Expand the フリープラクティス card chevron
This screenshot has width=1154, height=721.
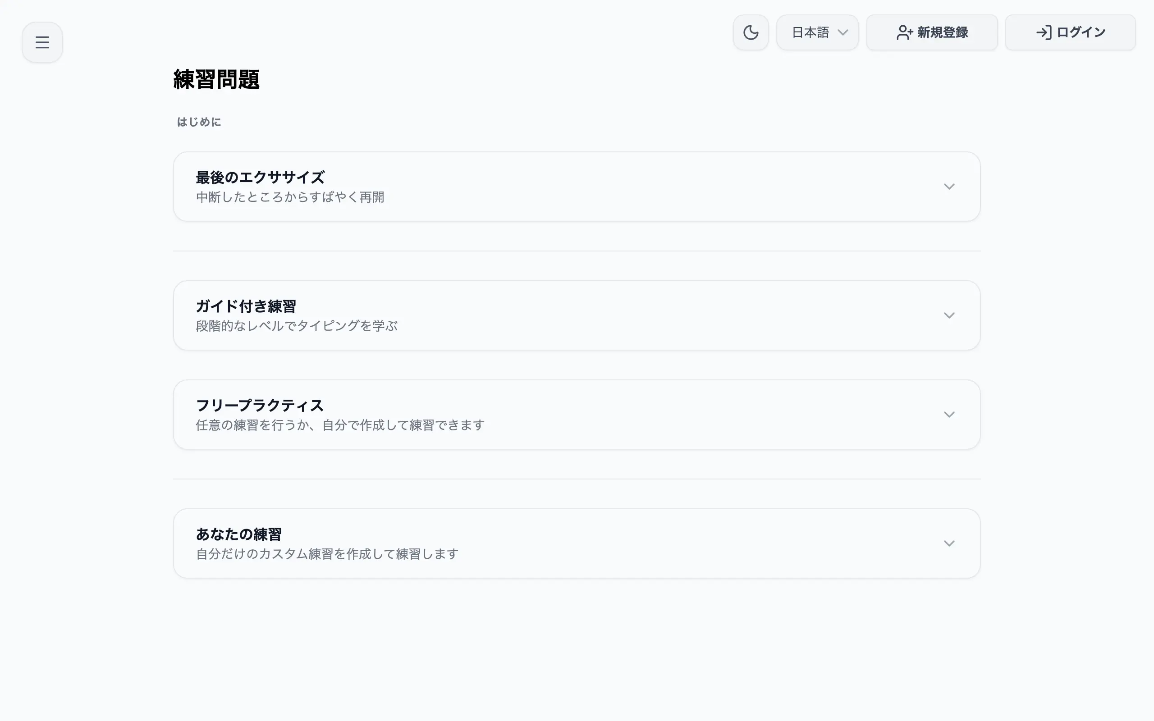[949, 415]
